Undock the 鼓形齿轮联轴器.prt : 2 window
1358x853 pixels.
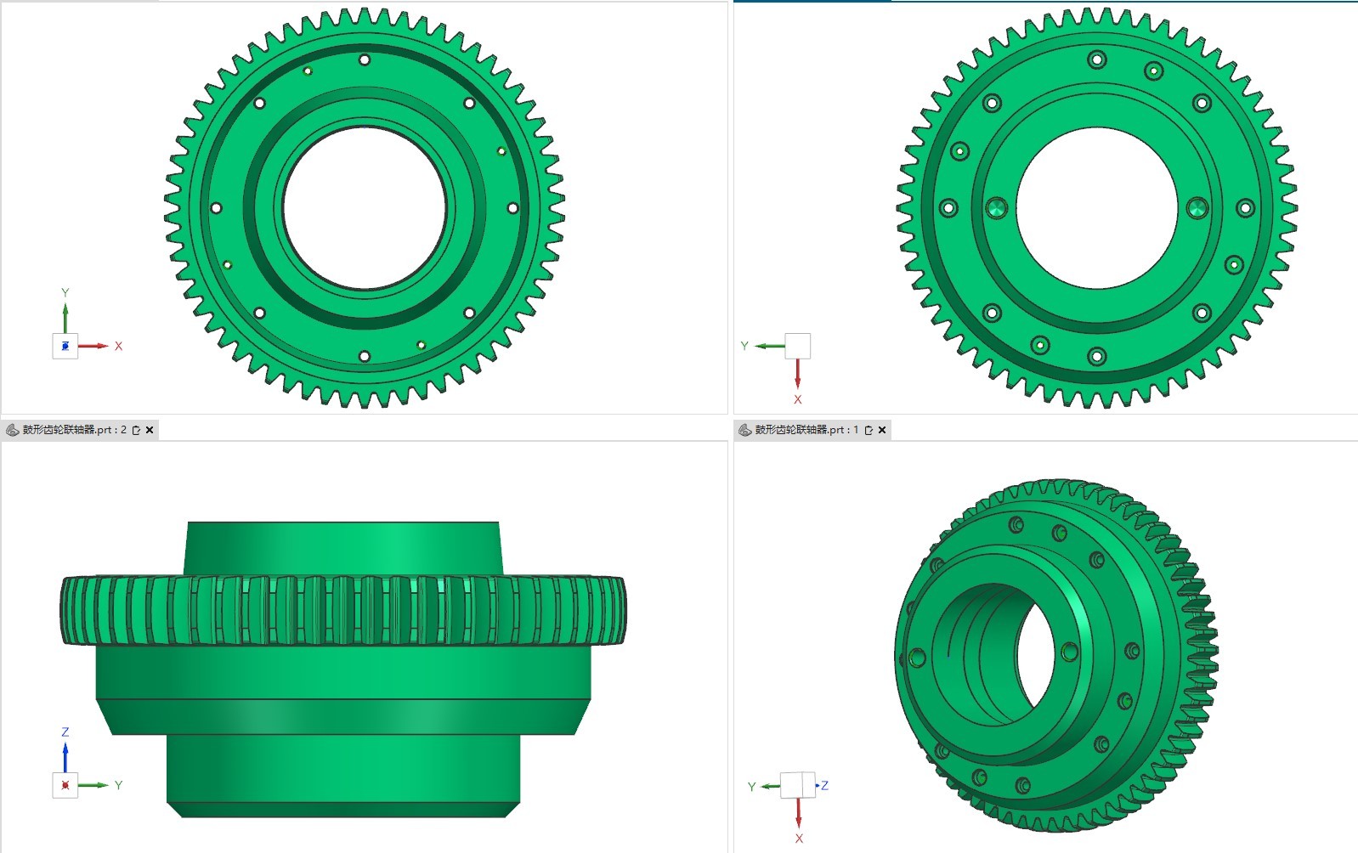(x=136, y=430)
